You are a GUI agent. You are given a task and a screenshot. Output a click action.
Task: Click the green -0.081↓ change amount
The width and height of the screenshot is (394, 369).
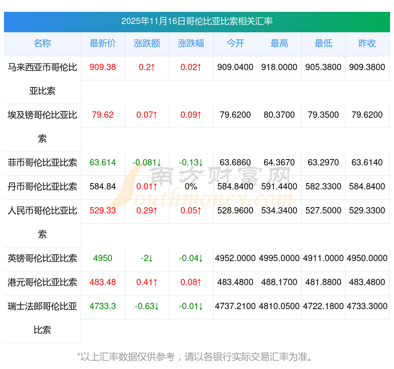click(x=147, y=163)
